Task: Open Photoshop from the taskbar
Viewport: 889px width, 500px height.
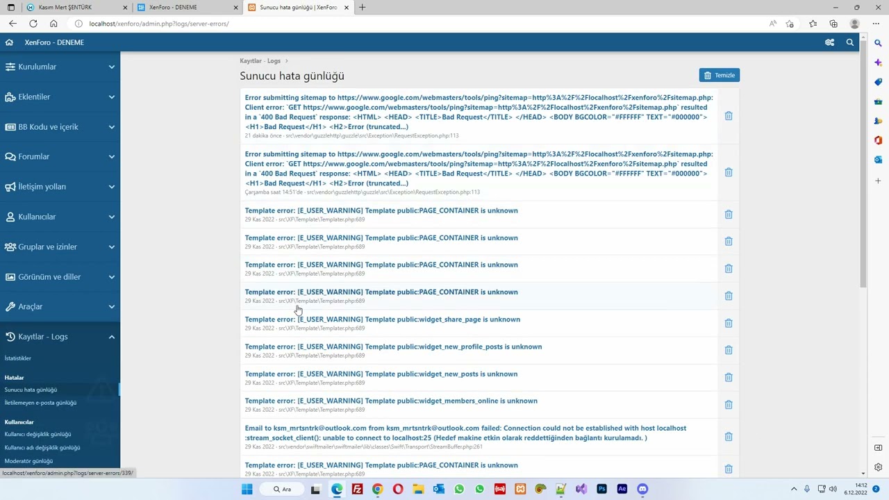Action: click(601, 489)
